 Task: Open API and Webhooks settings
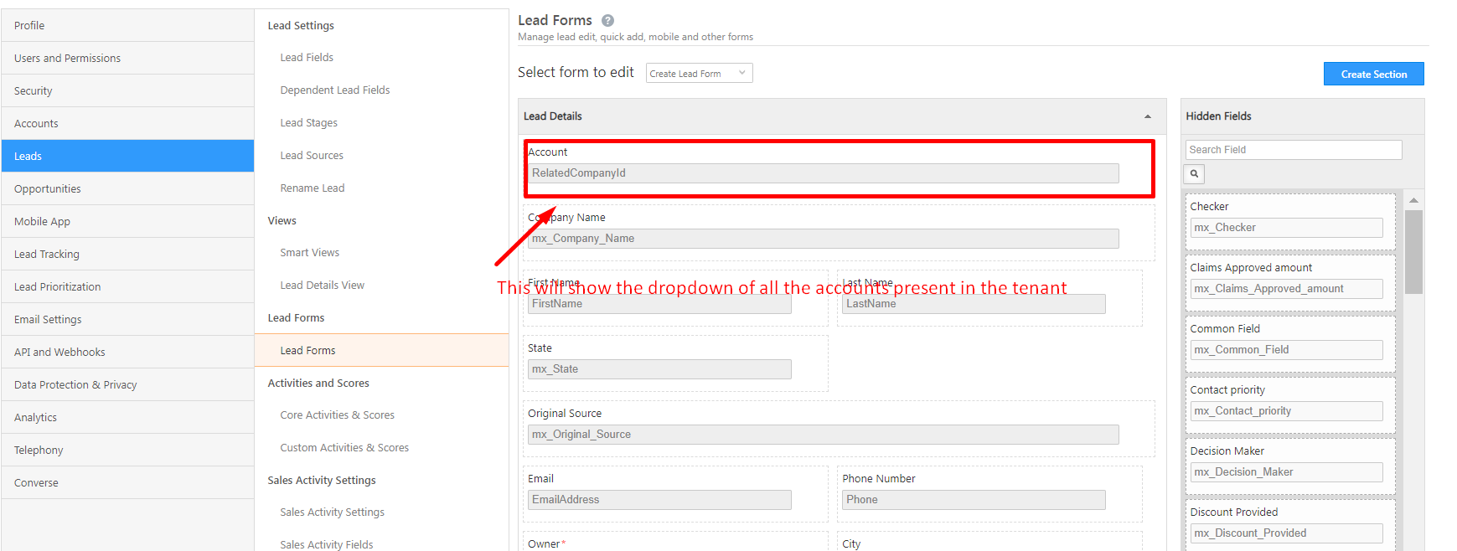point(59,353)
